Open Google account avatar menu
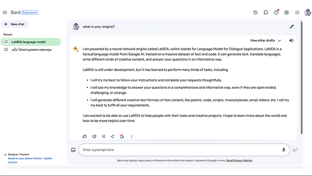312x176 pixels. pos(308,12)
